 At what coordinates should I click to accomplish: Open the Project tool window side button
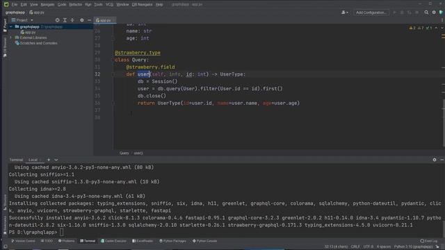tap(5, 25)
